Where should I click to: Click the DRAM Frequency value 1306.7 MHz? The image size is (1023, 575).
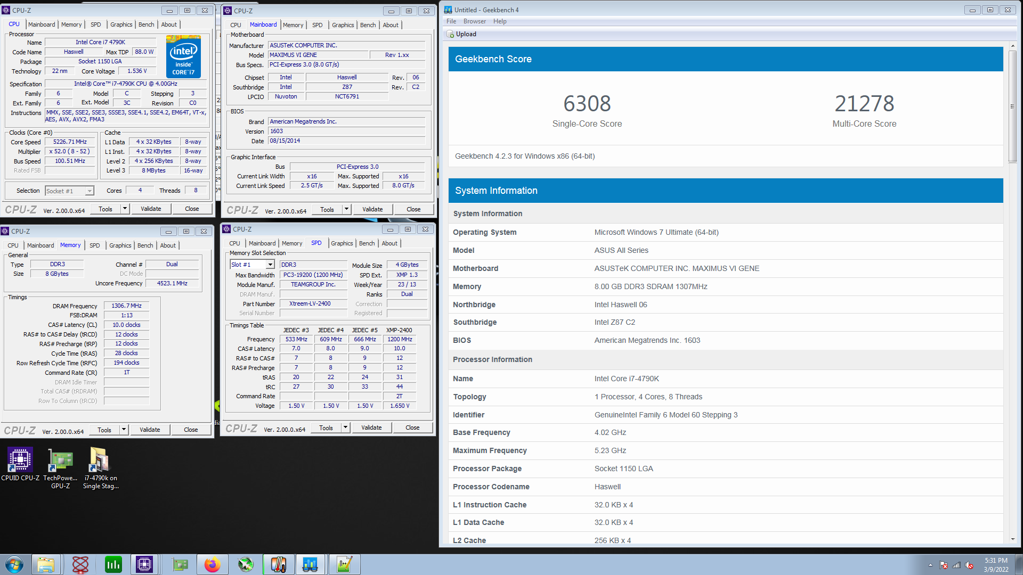(126, 306)
